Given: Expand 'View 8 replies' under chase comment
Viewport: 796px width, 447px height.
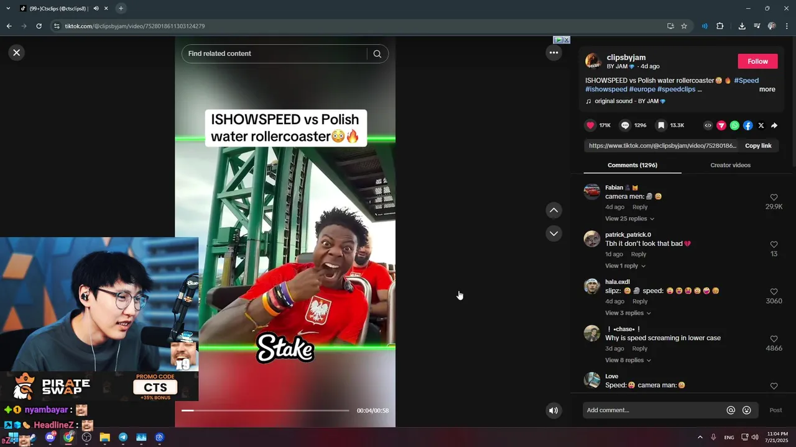Looking at the screenshot, I should point(627,360).
